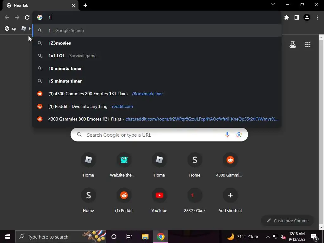The height and width of the screenshot is (243, 324).
Task: Open the Search Labs flask icon
Action: point(293,44)
